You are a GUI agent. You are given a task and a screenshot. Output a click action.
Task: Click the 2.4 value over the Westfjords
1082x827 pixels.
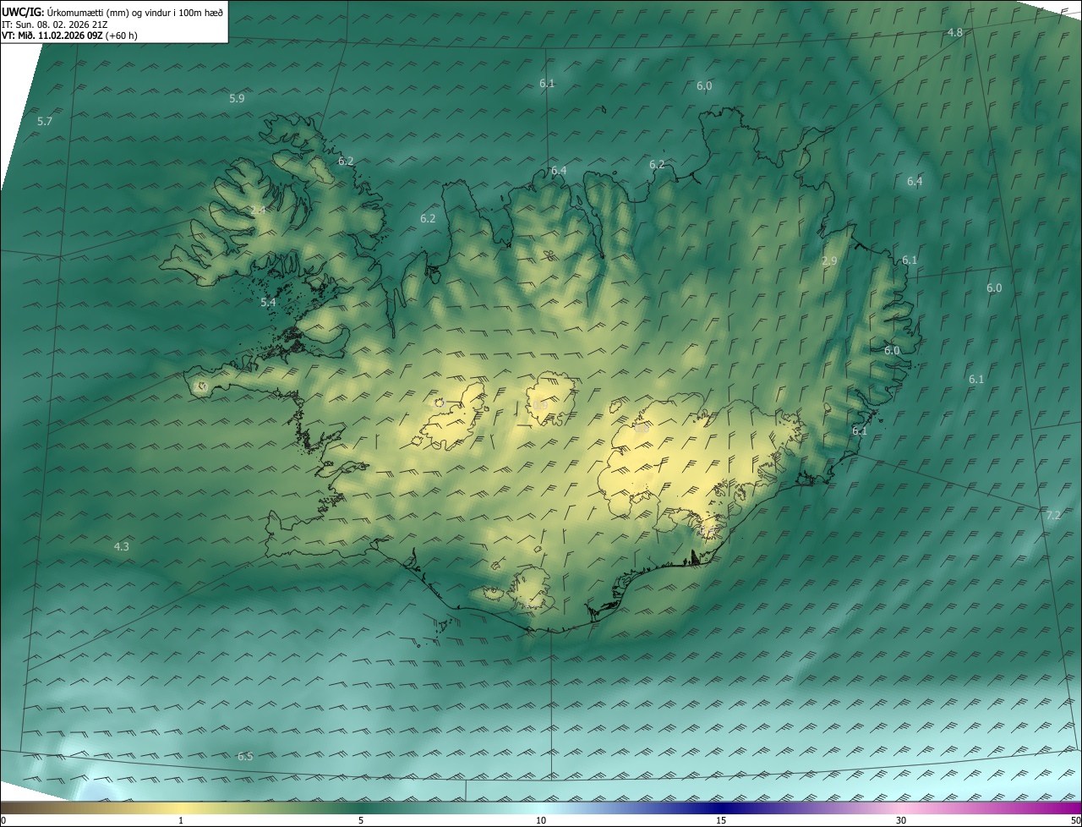tap(258, 210)
